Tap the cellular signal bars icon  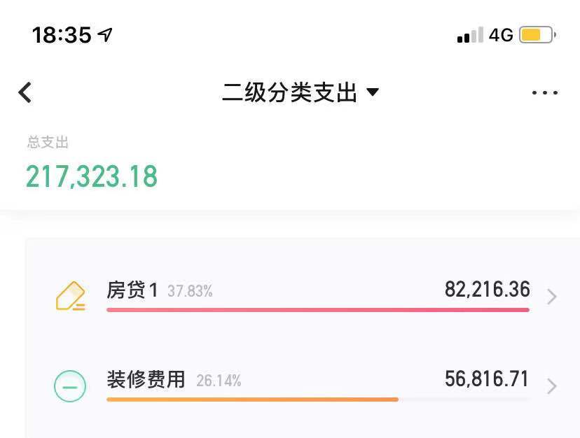coord(469,35)
